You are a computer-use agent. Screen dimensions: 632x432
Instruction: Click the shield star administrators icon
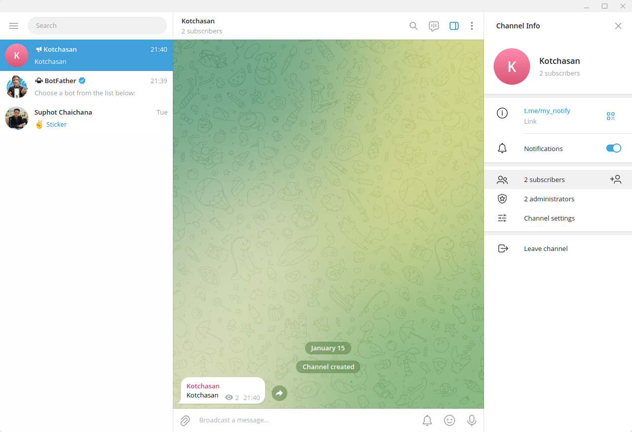[x=502, y=199]
